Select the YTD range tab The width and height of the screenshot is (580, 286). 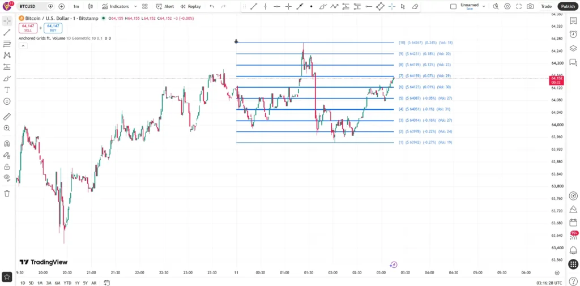[67, 283]
